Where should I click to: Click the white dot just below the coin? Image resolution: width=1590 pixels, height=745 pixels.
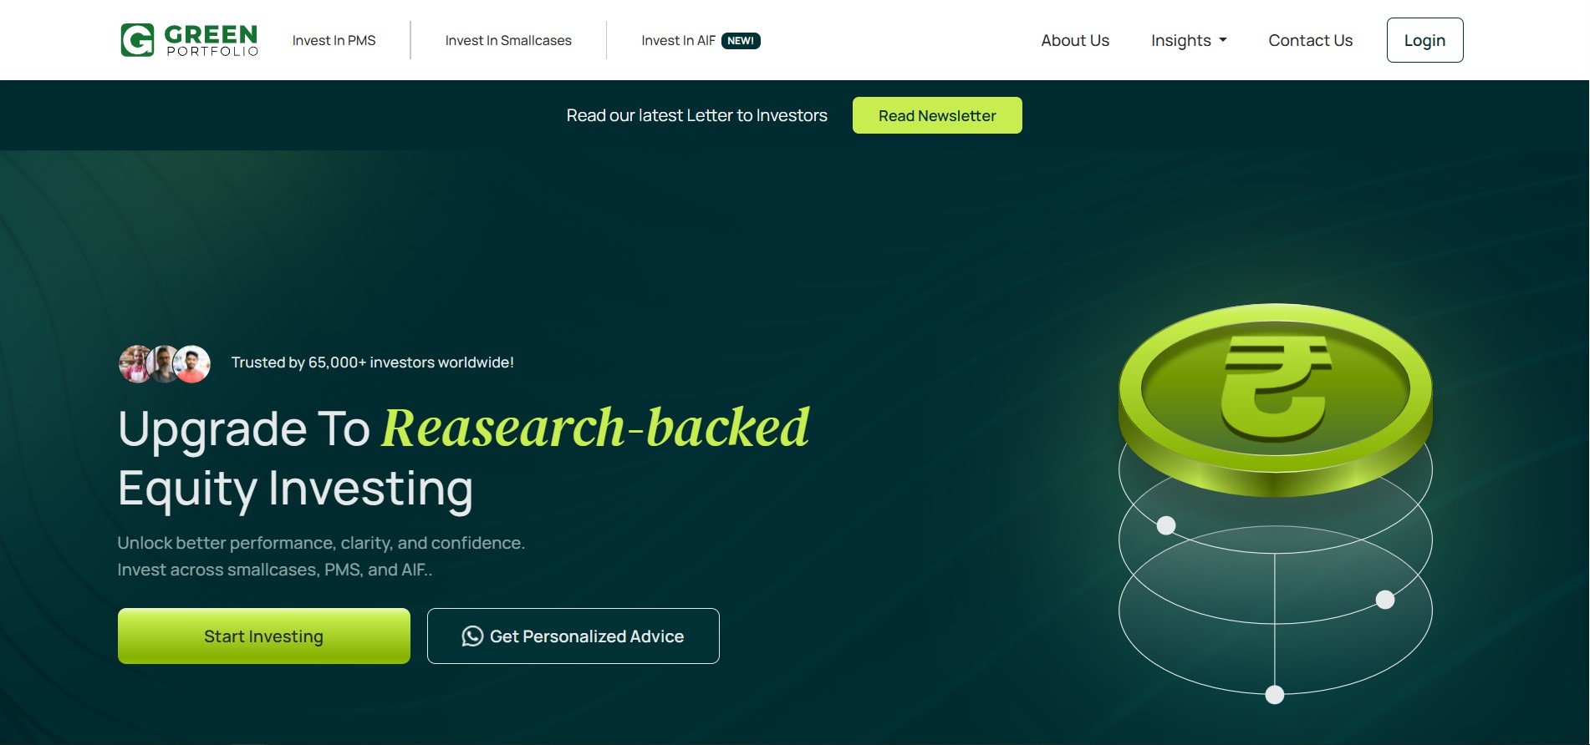[x=1166, y=525]
